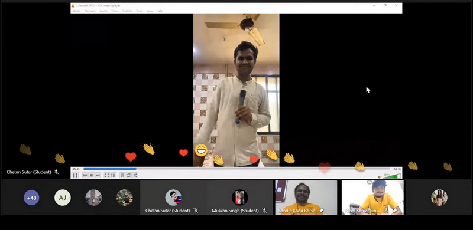Open the Audio menu
This screenshot has height=230, width=473.
(x=103, y=11)
